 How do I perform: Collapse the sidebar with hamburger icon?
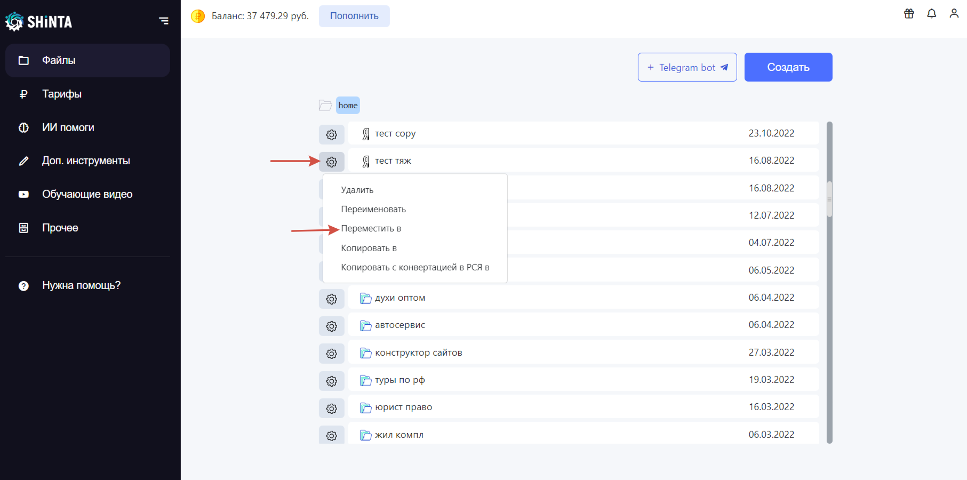[x=164, y=21]
